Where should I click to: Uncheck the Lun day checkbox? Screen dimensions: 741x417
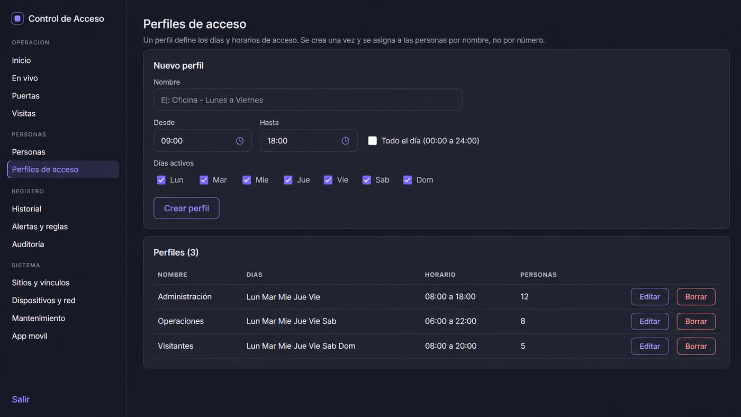coord(161,180)
